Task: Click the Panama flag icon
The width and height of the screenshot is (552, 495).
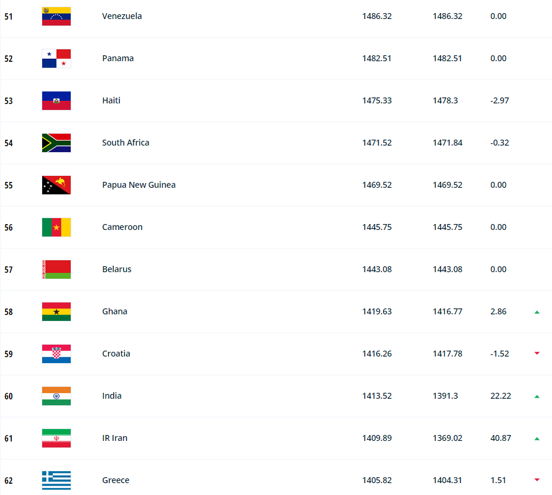Action: tap(56, 58)
